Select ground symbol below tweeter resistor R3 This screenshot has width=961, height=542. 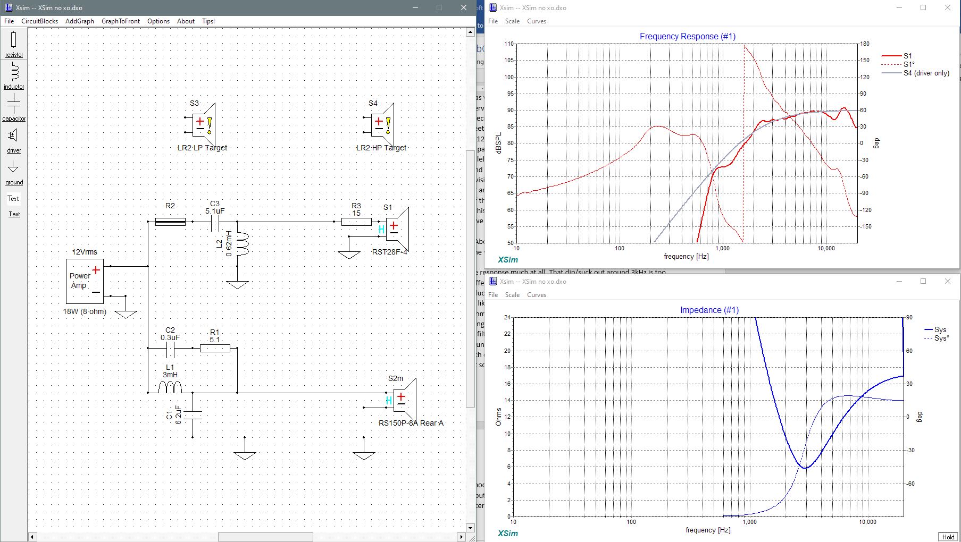(x=349, y=255)
